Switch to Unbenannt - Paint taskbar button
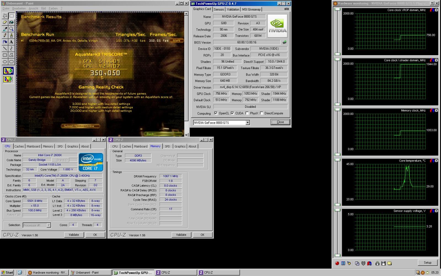441x276 pixels. coord(90,272)
